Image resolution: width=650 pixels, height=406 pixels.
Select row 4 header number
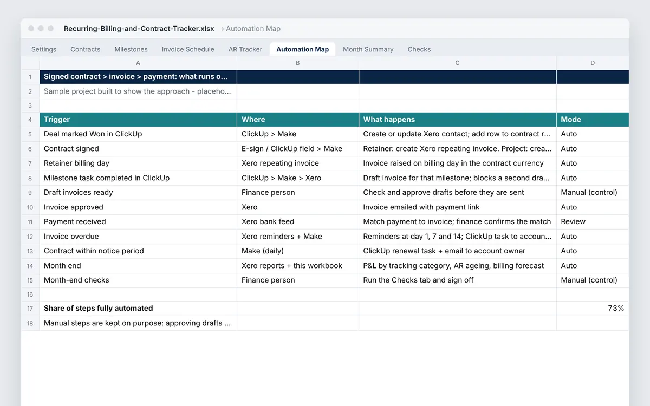(x=30, y=120)
